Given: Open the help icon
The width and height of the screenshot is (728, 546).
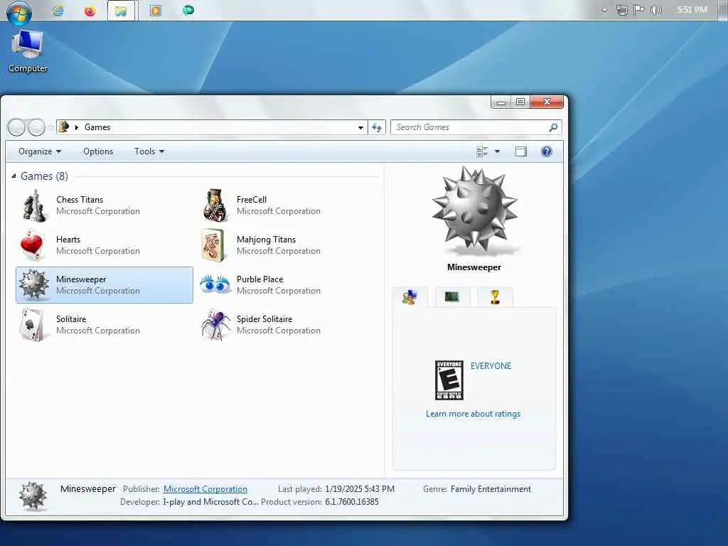Looking at the screenshot, I should pos(547,151).
